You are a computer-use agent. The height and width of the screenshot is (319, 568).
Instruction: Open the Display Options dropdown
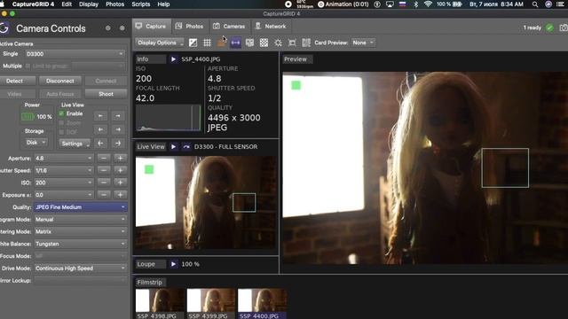click(160, 43)
